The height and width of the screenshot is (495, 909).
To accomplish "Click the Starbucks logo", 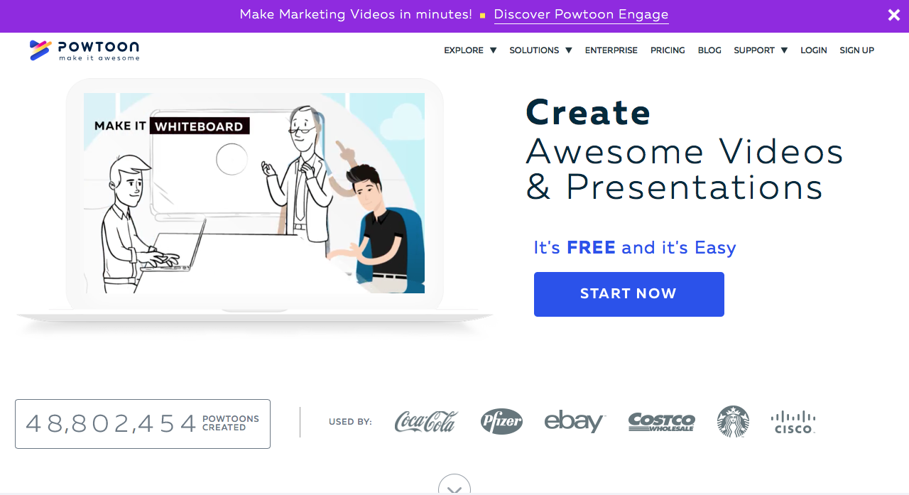I will 733,421.
